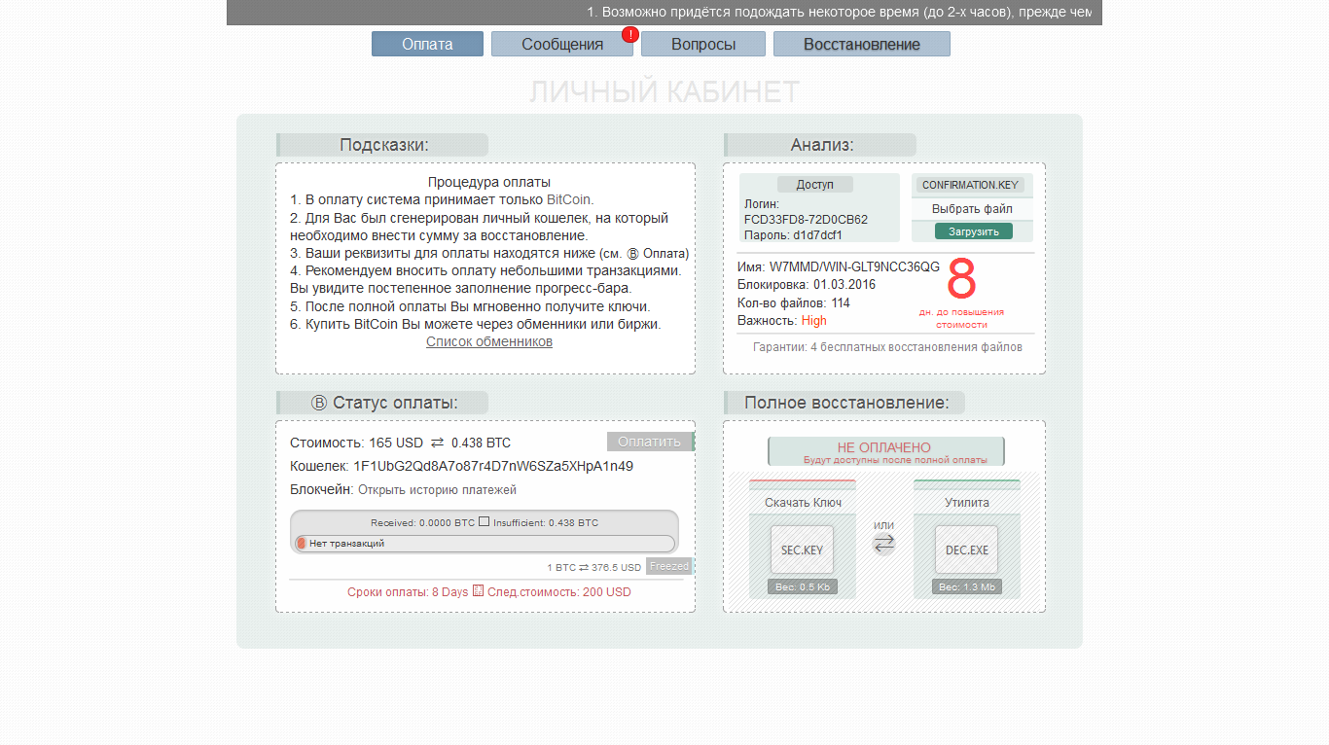The width and height of the screenshot is (1329, 745).
Task: Toggle the checkbox between Received and Insufficient
Action: pos(484,522)
